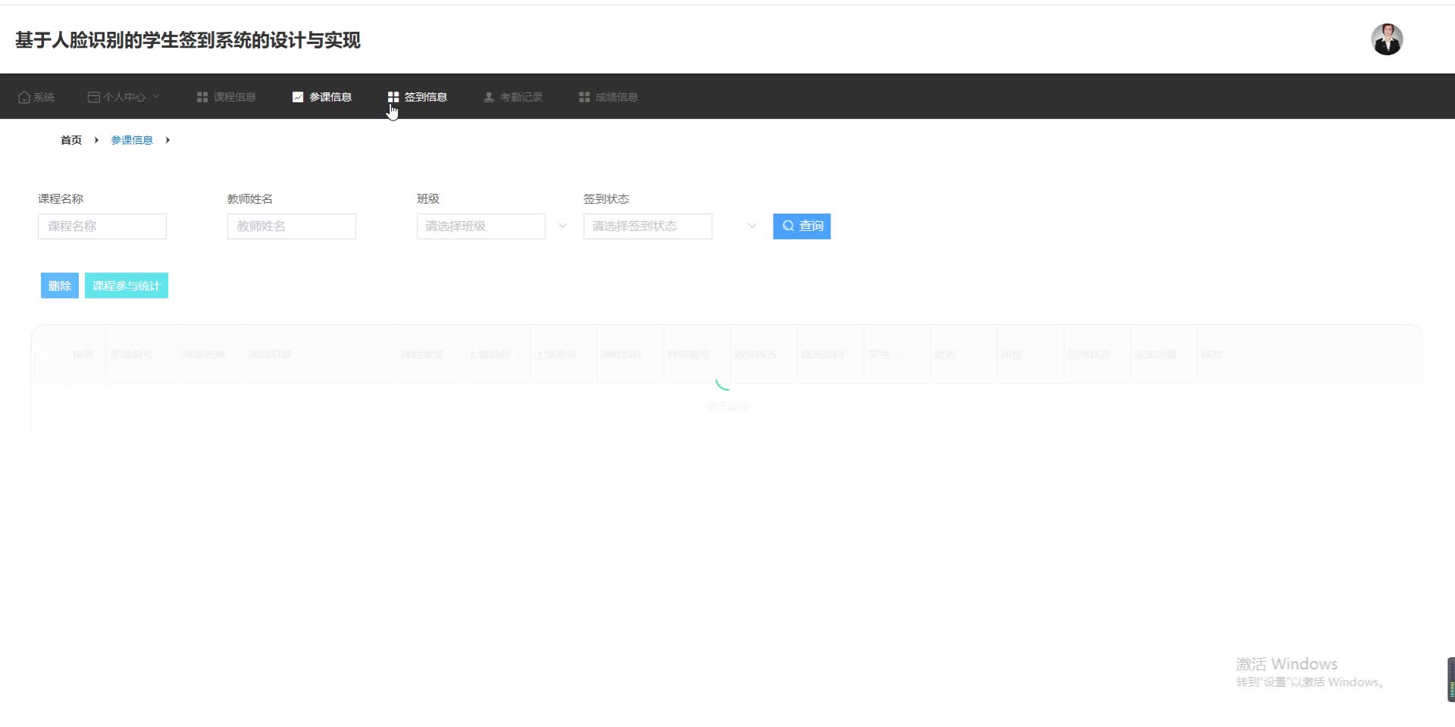The image size is (1455, 727).
Task: Click the 课程参与统计 button
Action: pyautogui.click(x=127, y=285)
